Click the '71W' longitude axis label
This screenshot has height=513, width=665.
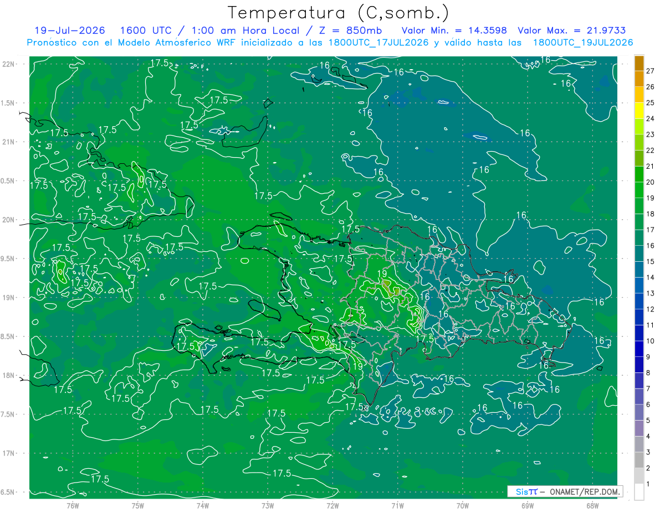tap(397, 506)
